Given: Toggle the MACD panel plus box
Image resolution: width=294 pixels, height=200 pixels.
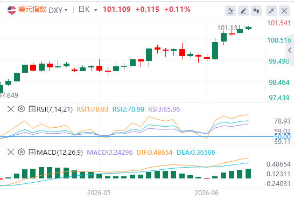Looking at the screenshot, I should [32, 152].
